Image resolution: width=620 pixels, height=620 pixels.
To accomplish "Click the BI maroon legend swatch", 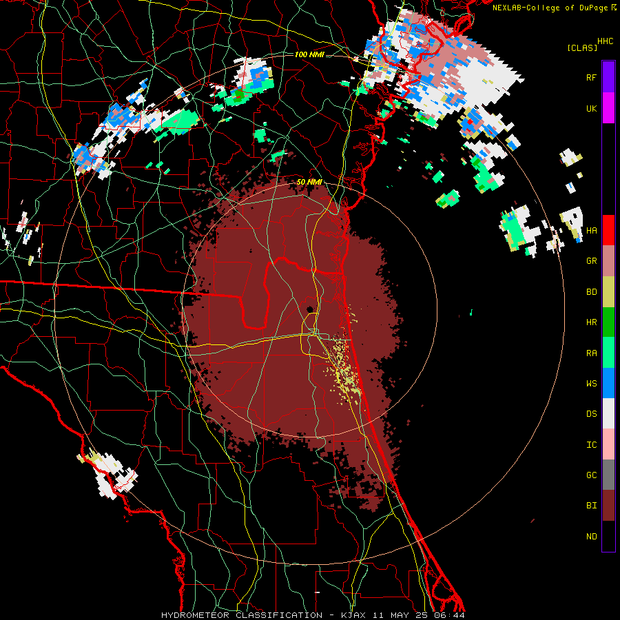I will [608, 506].
